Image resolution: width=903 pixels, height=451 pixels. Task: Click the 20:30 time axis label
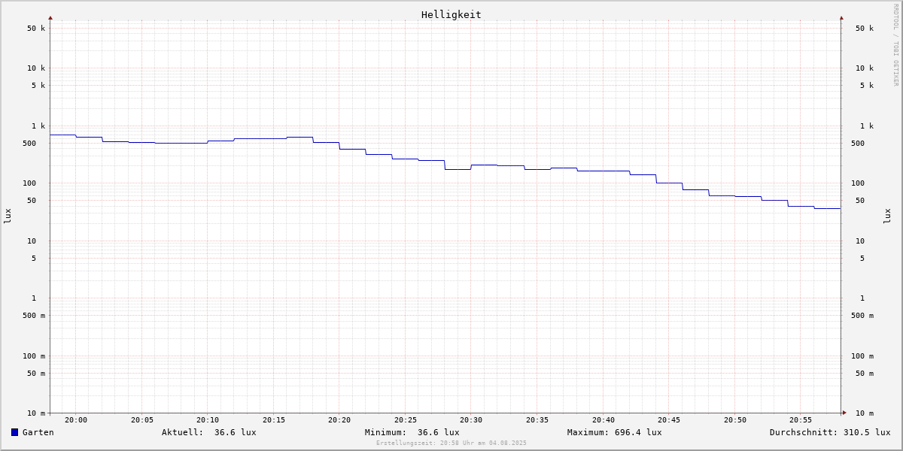point(471,420)
